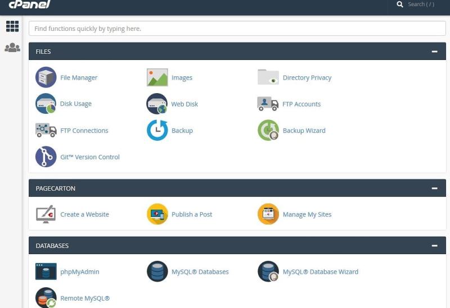The height and width of the screenshot is (308, 450).
Task: Click the DATABASES section header title
Action: coord(52,246)
